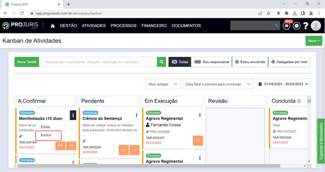Click the TAR.0003347 task code
The width and height of the screenshot is (325, 172).
155,138
